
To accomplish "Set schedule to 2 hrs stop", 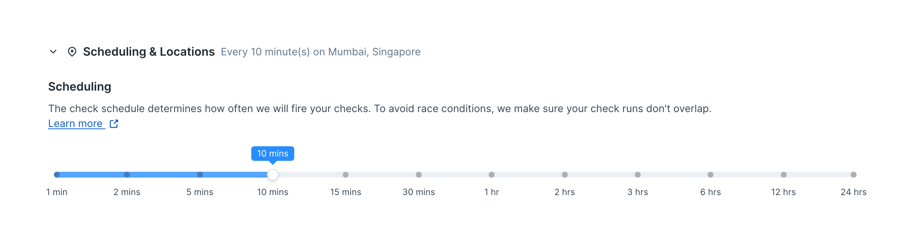I will 565,175.
